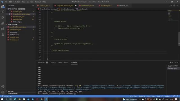Open the Go menu
The image size is (180, 101).
(x=28, y=2)
